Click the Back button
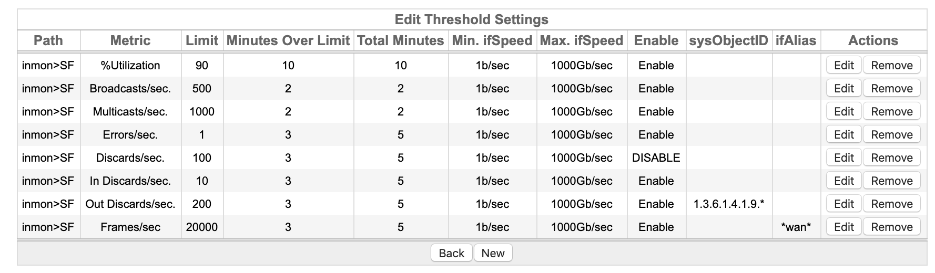The image size is (935, 273). tap(451, 253)
